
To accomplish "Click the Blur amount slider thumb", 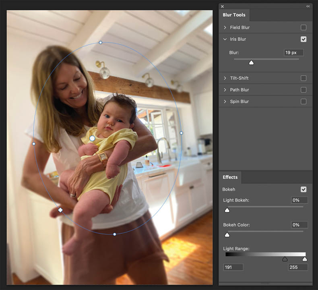I will click(x=251, y=62).
